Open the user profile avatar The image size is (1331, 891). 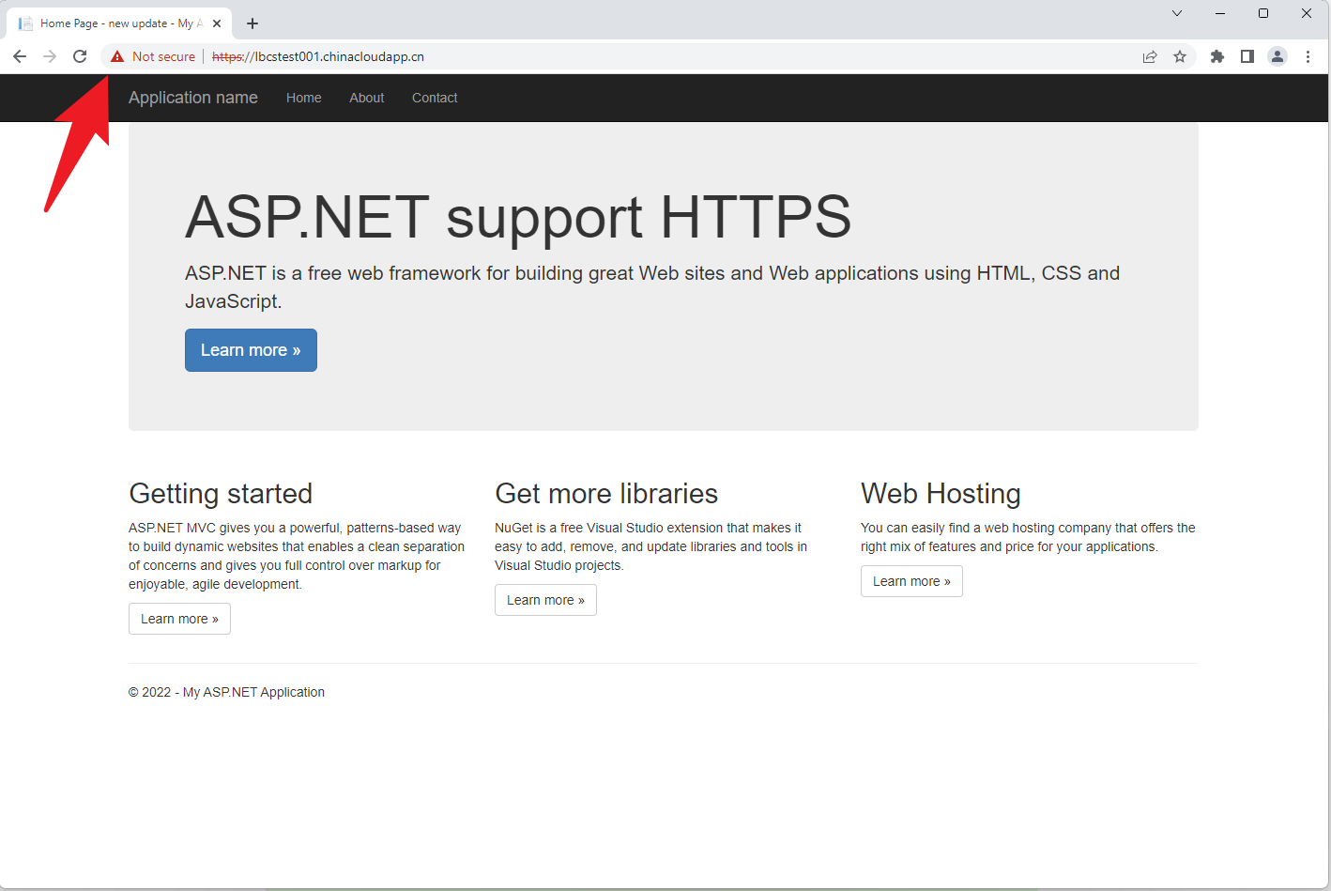pyautogui.click(x=1277, y=56)
